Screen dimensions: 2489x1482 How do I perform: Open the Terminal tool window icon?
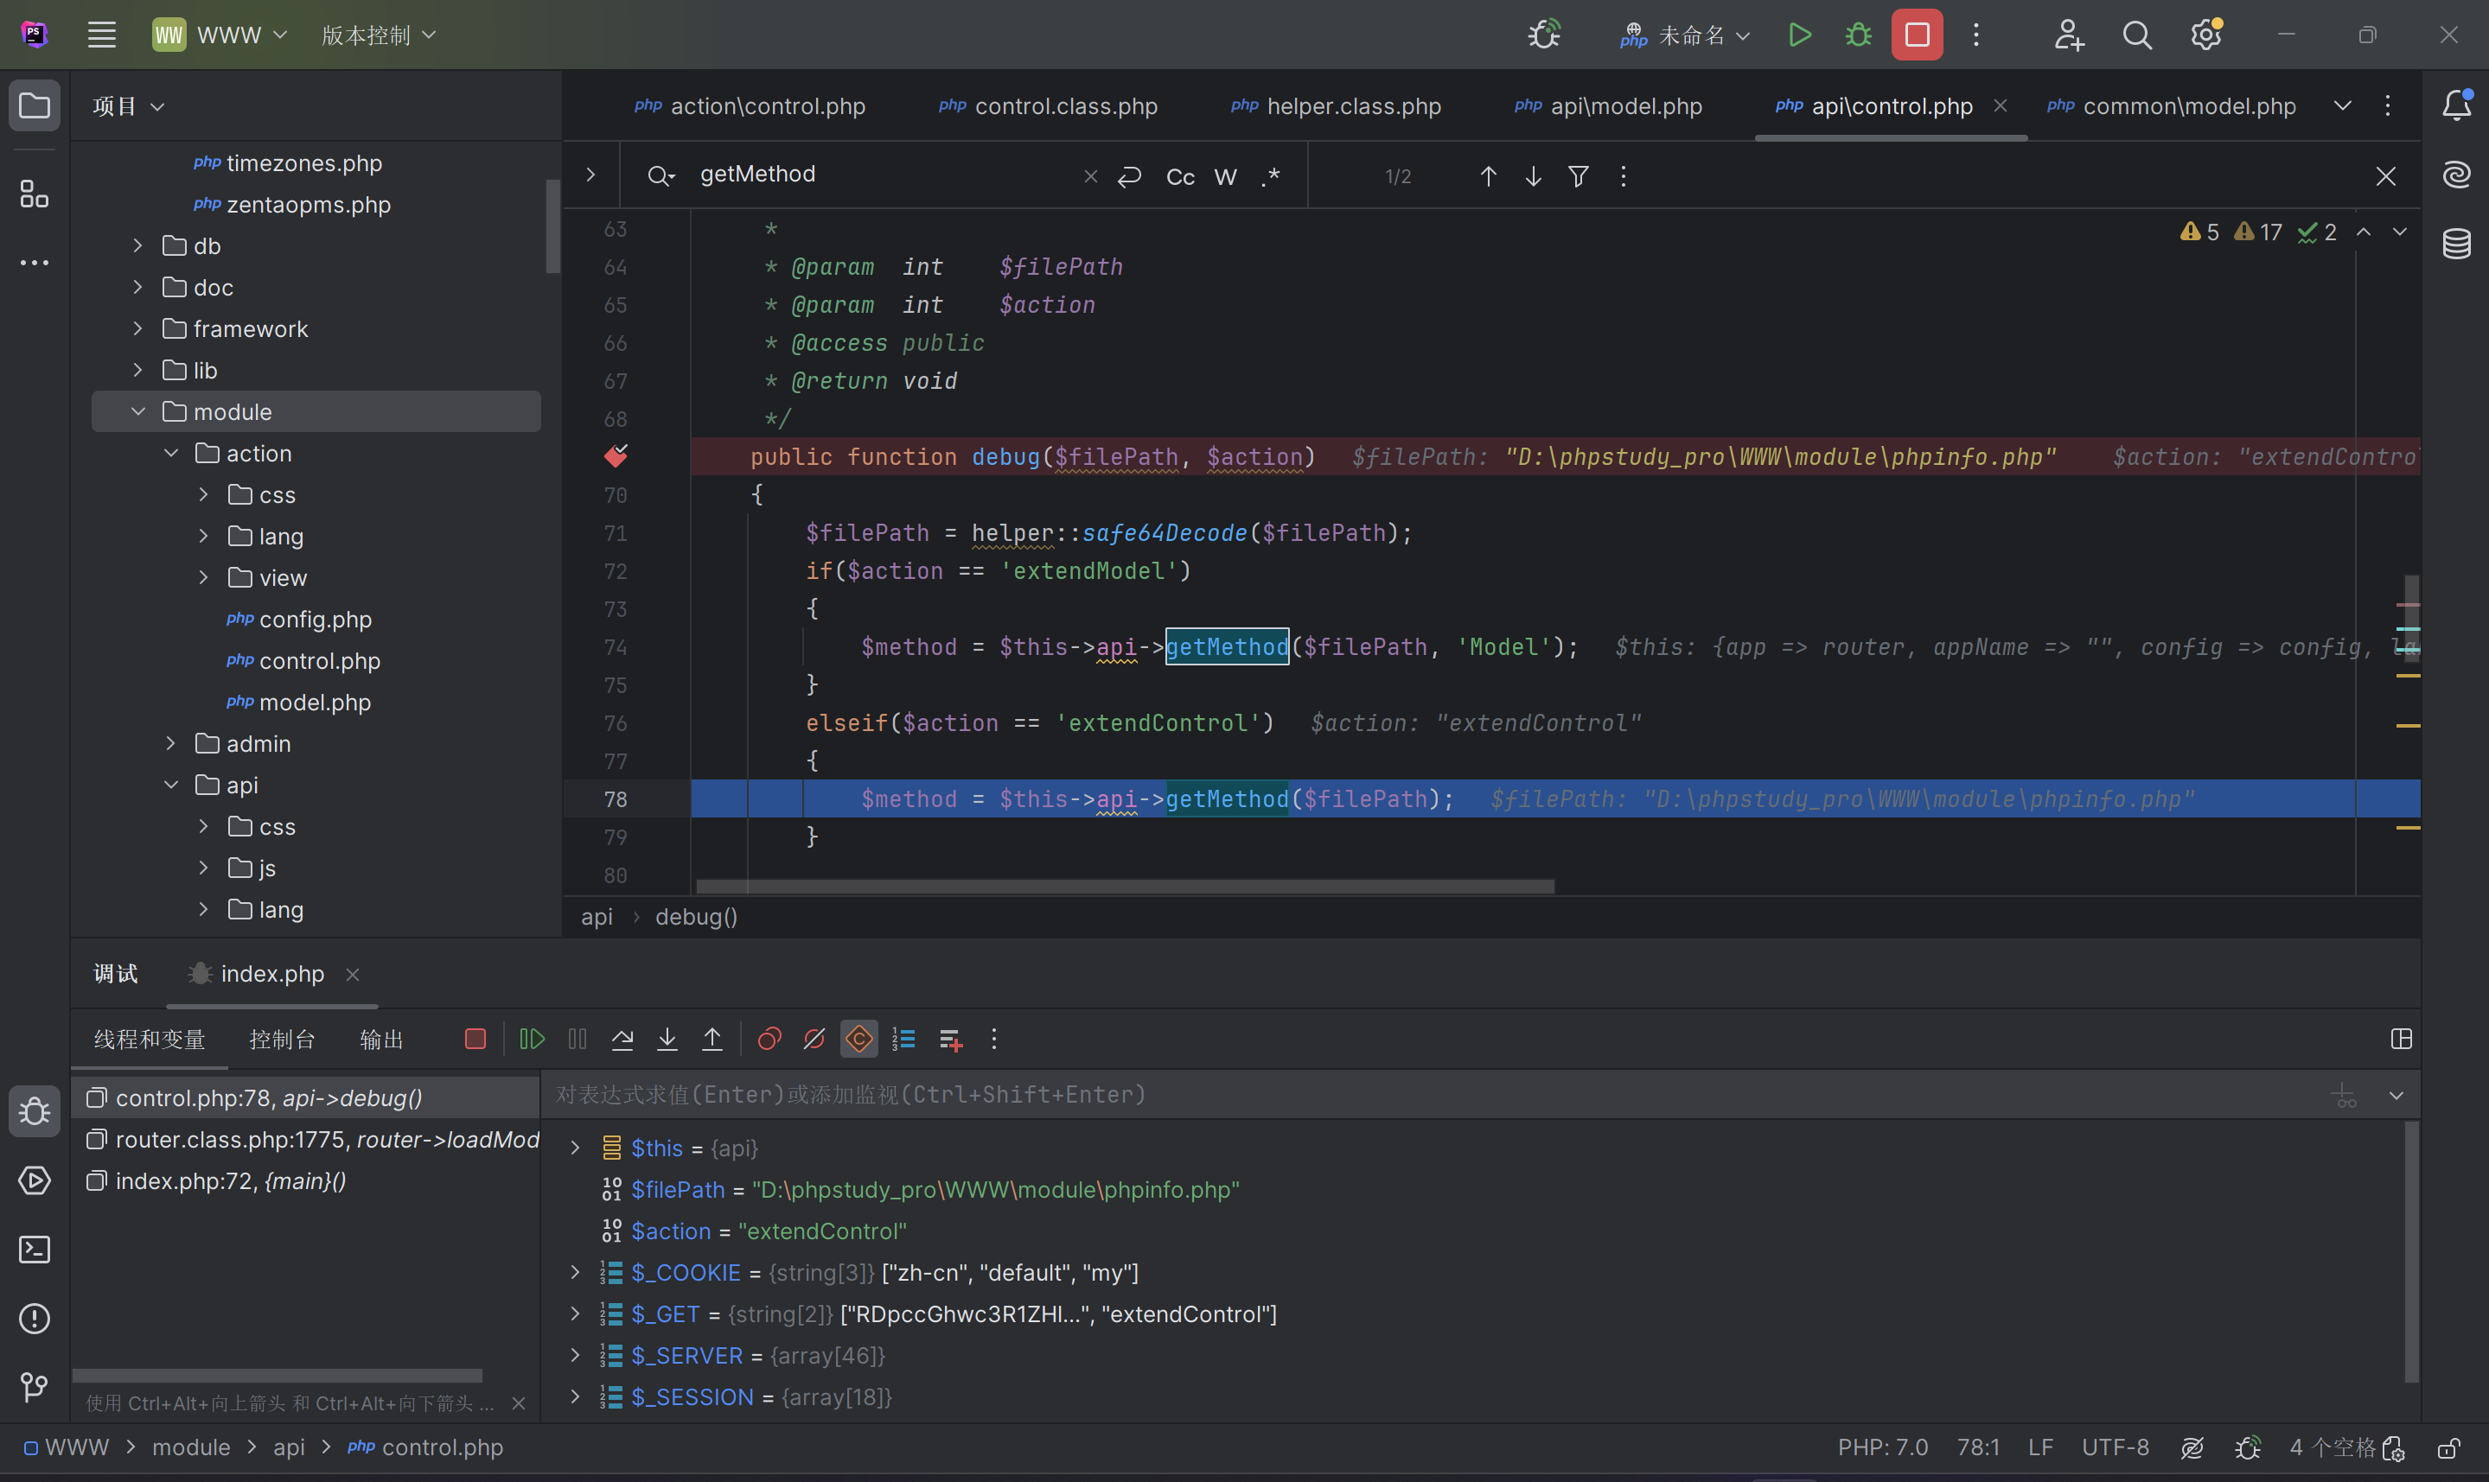pyautogui.click(x=35, y=1250)
